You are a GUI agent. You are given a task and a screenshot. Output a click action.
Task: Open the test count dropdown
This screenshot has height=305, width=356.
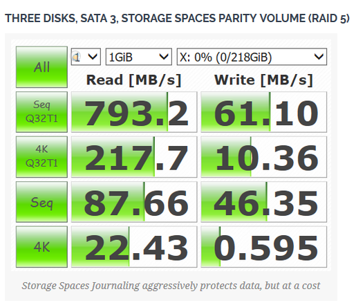click(86, 57)
